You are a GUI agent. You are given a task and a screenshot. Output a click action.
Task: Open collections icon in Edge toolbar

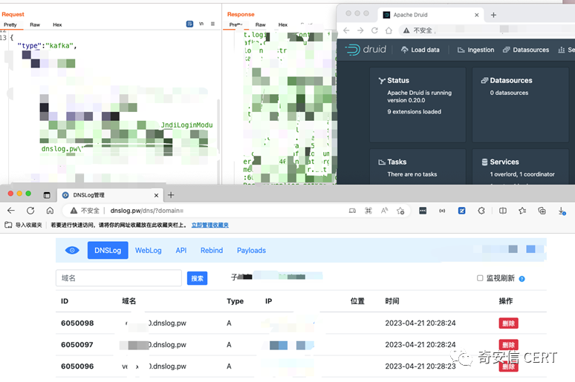pos(542,211)
